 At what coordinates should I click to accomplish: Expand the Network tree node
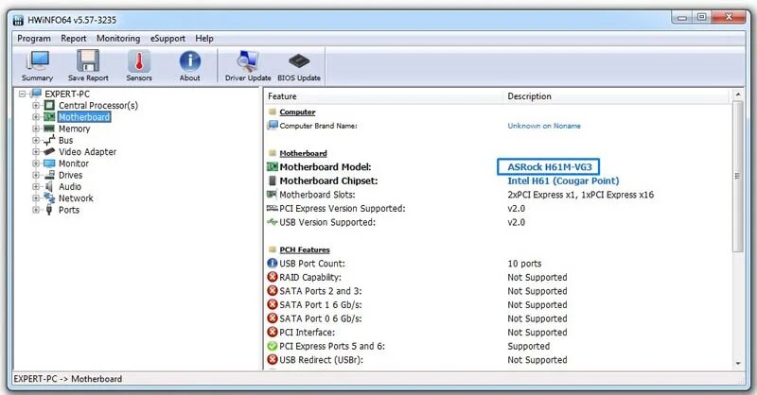pos(36,198)
